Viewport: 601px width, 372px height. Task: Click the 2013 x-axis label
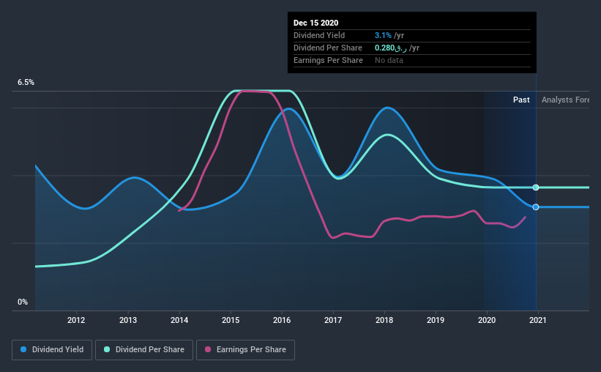pos(128,320)
